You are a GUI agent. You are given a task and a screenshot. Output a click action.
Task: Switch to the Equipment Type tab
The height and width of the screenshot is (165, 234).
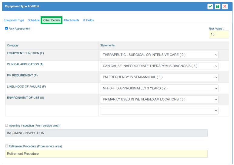pos(14,20)
